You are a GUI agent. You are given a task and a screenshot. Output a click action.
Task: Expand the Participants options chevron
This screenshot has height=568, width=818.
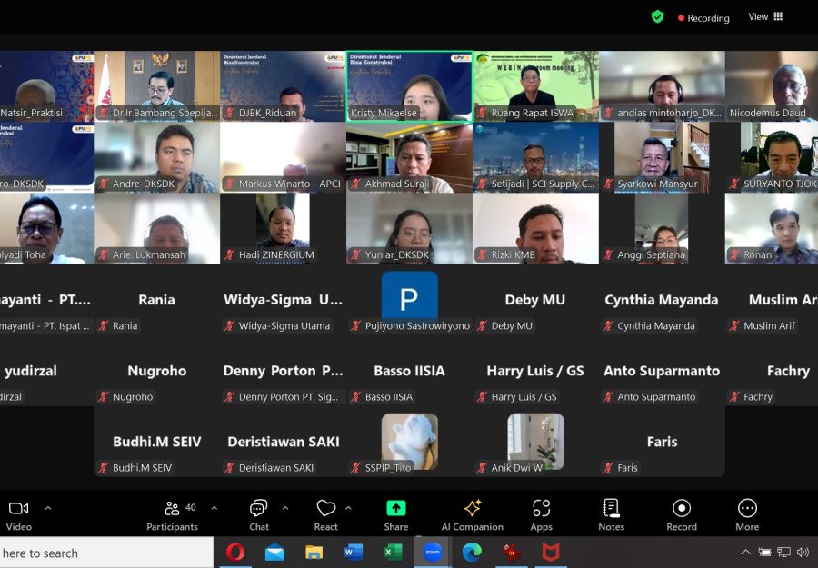[x=214, y=507]
